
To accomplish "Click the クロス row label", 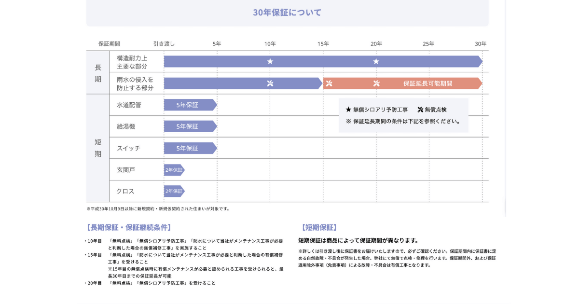I will tap(125, 191).
